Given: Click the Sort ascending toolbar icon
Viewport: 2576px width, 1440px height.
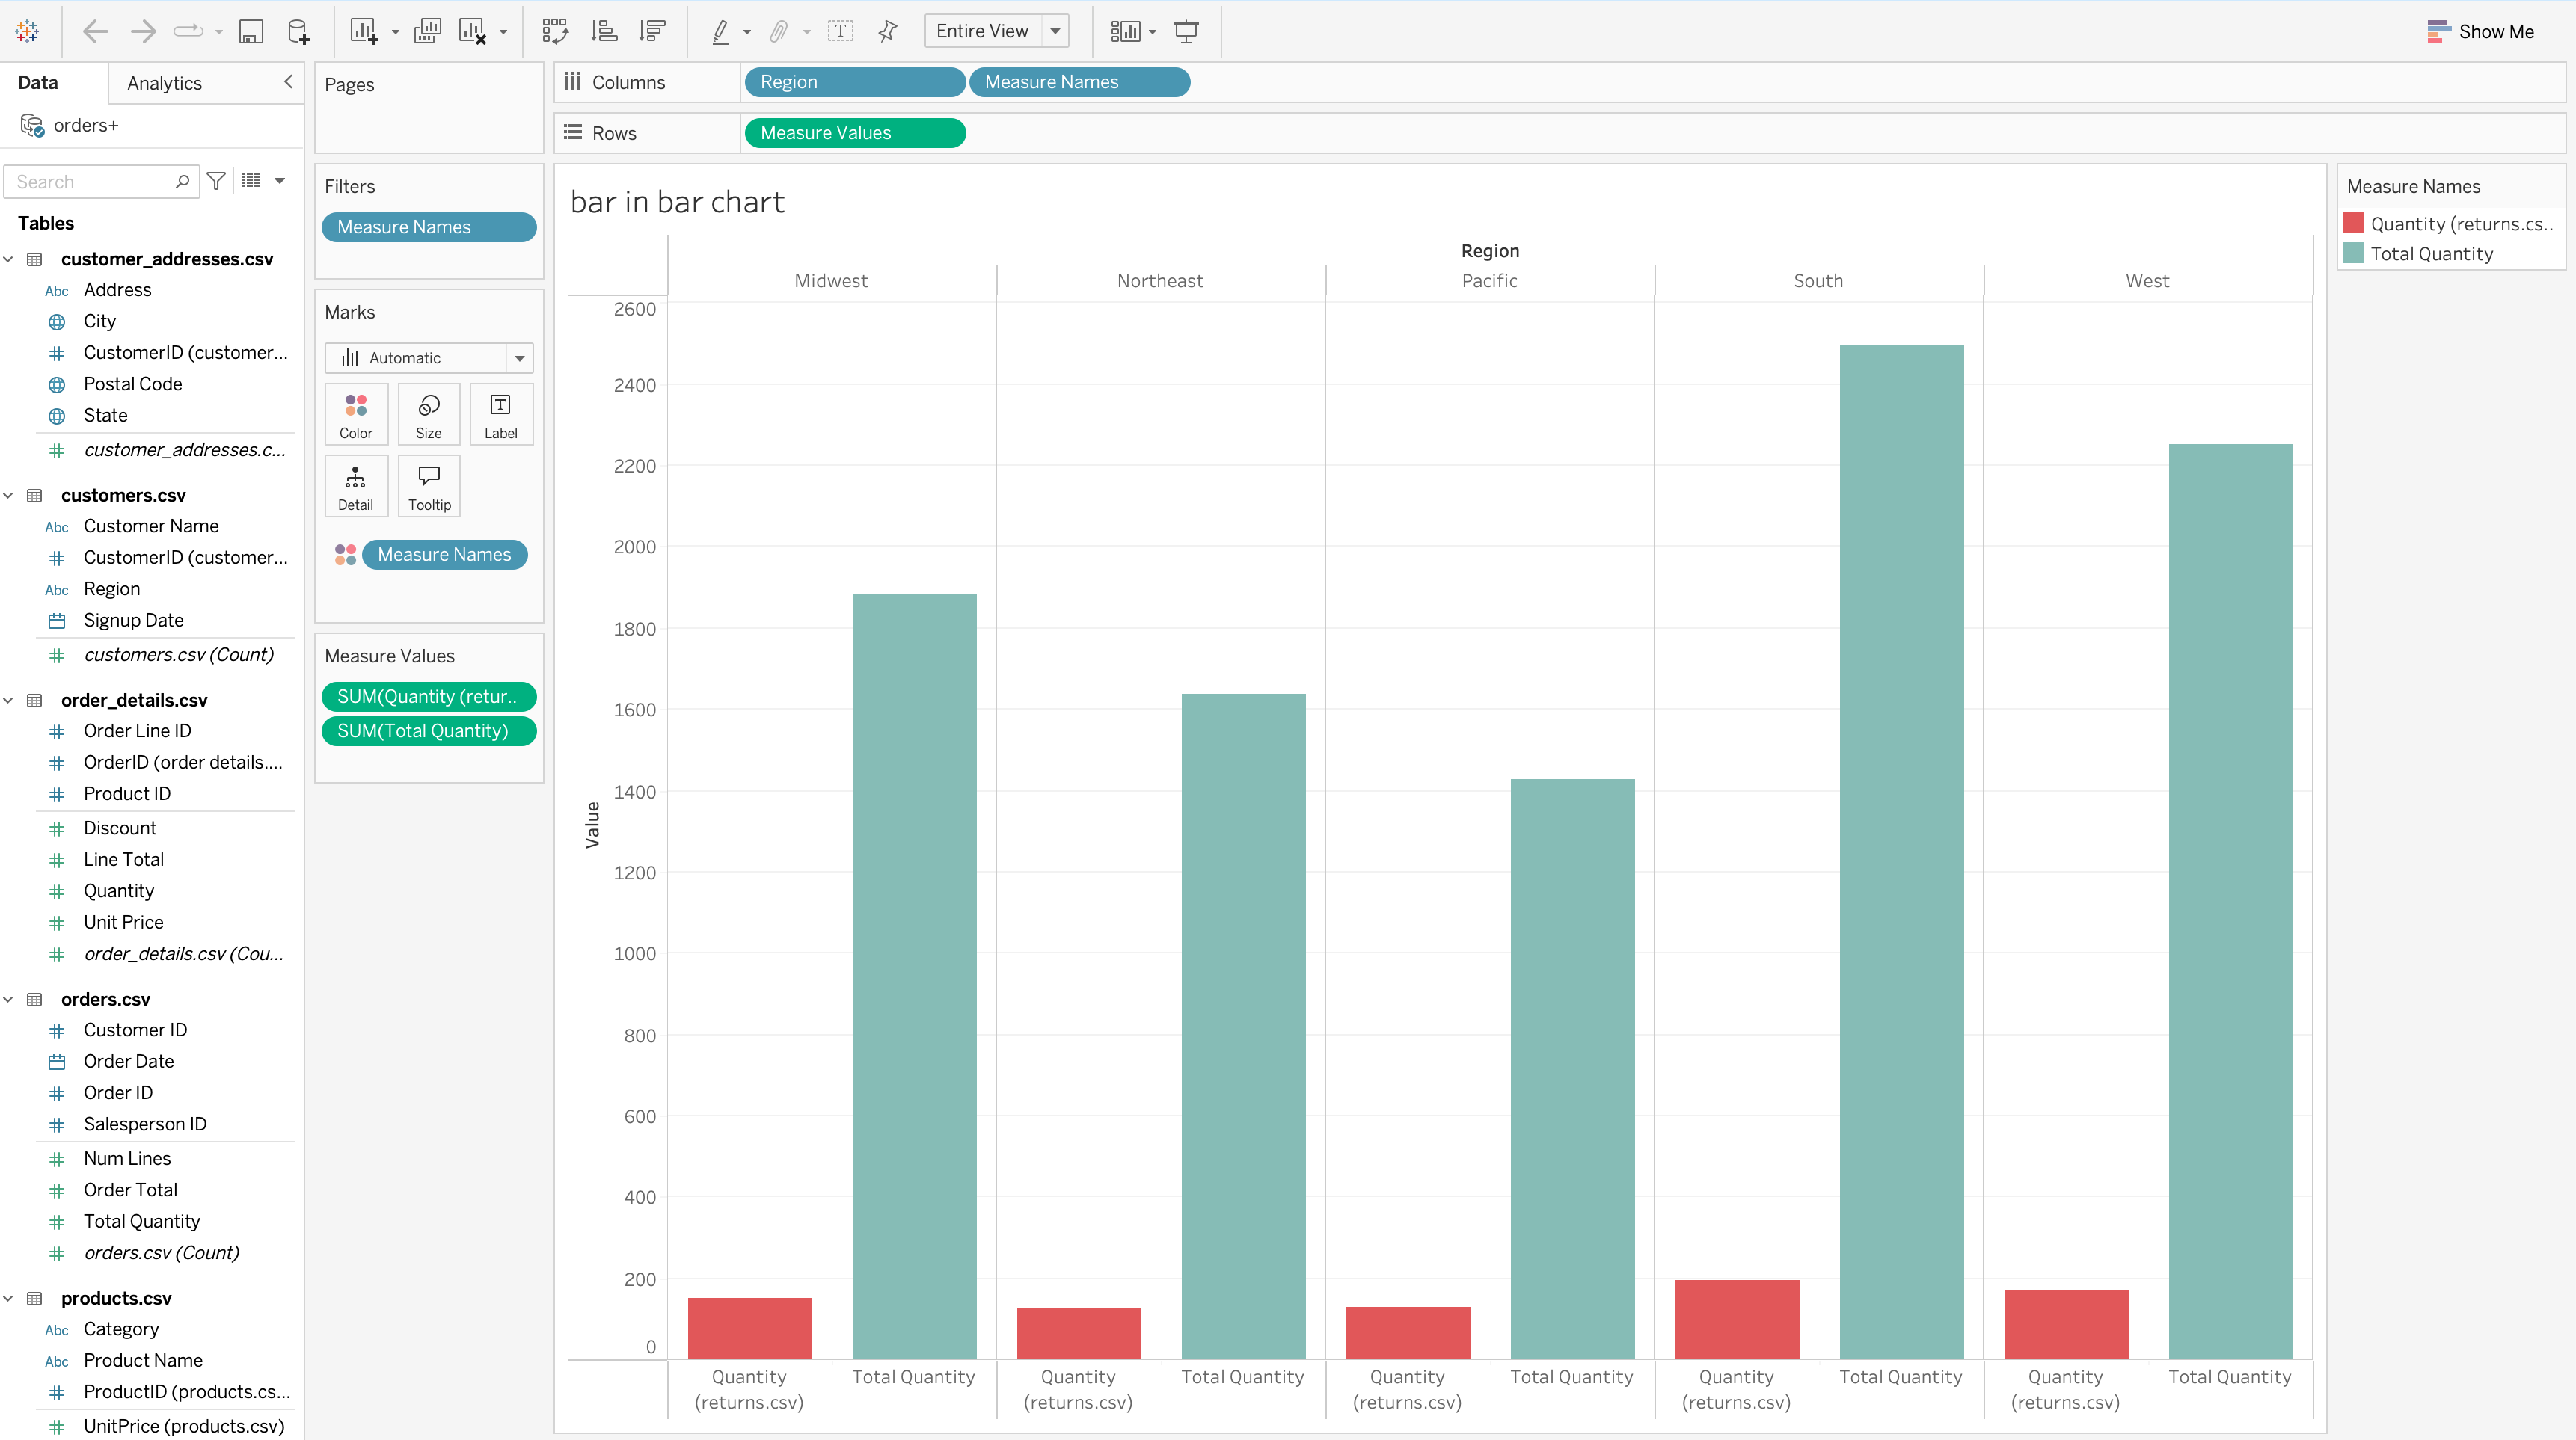Looking at the screenshot, I should click(604, 31).
